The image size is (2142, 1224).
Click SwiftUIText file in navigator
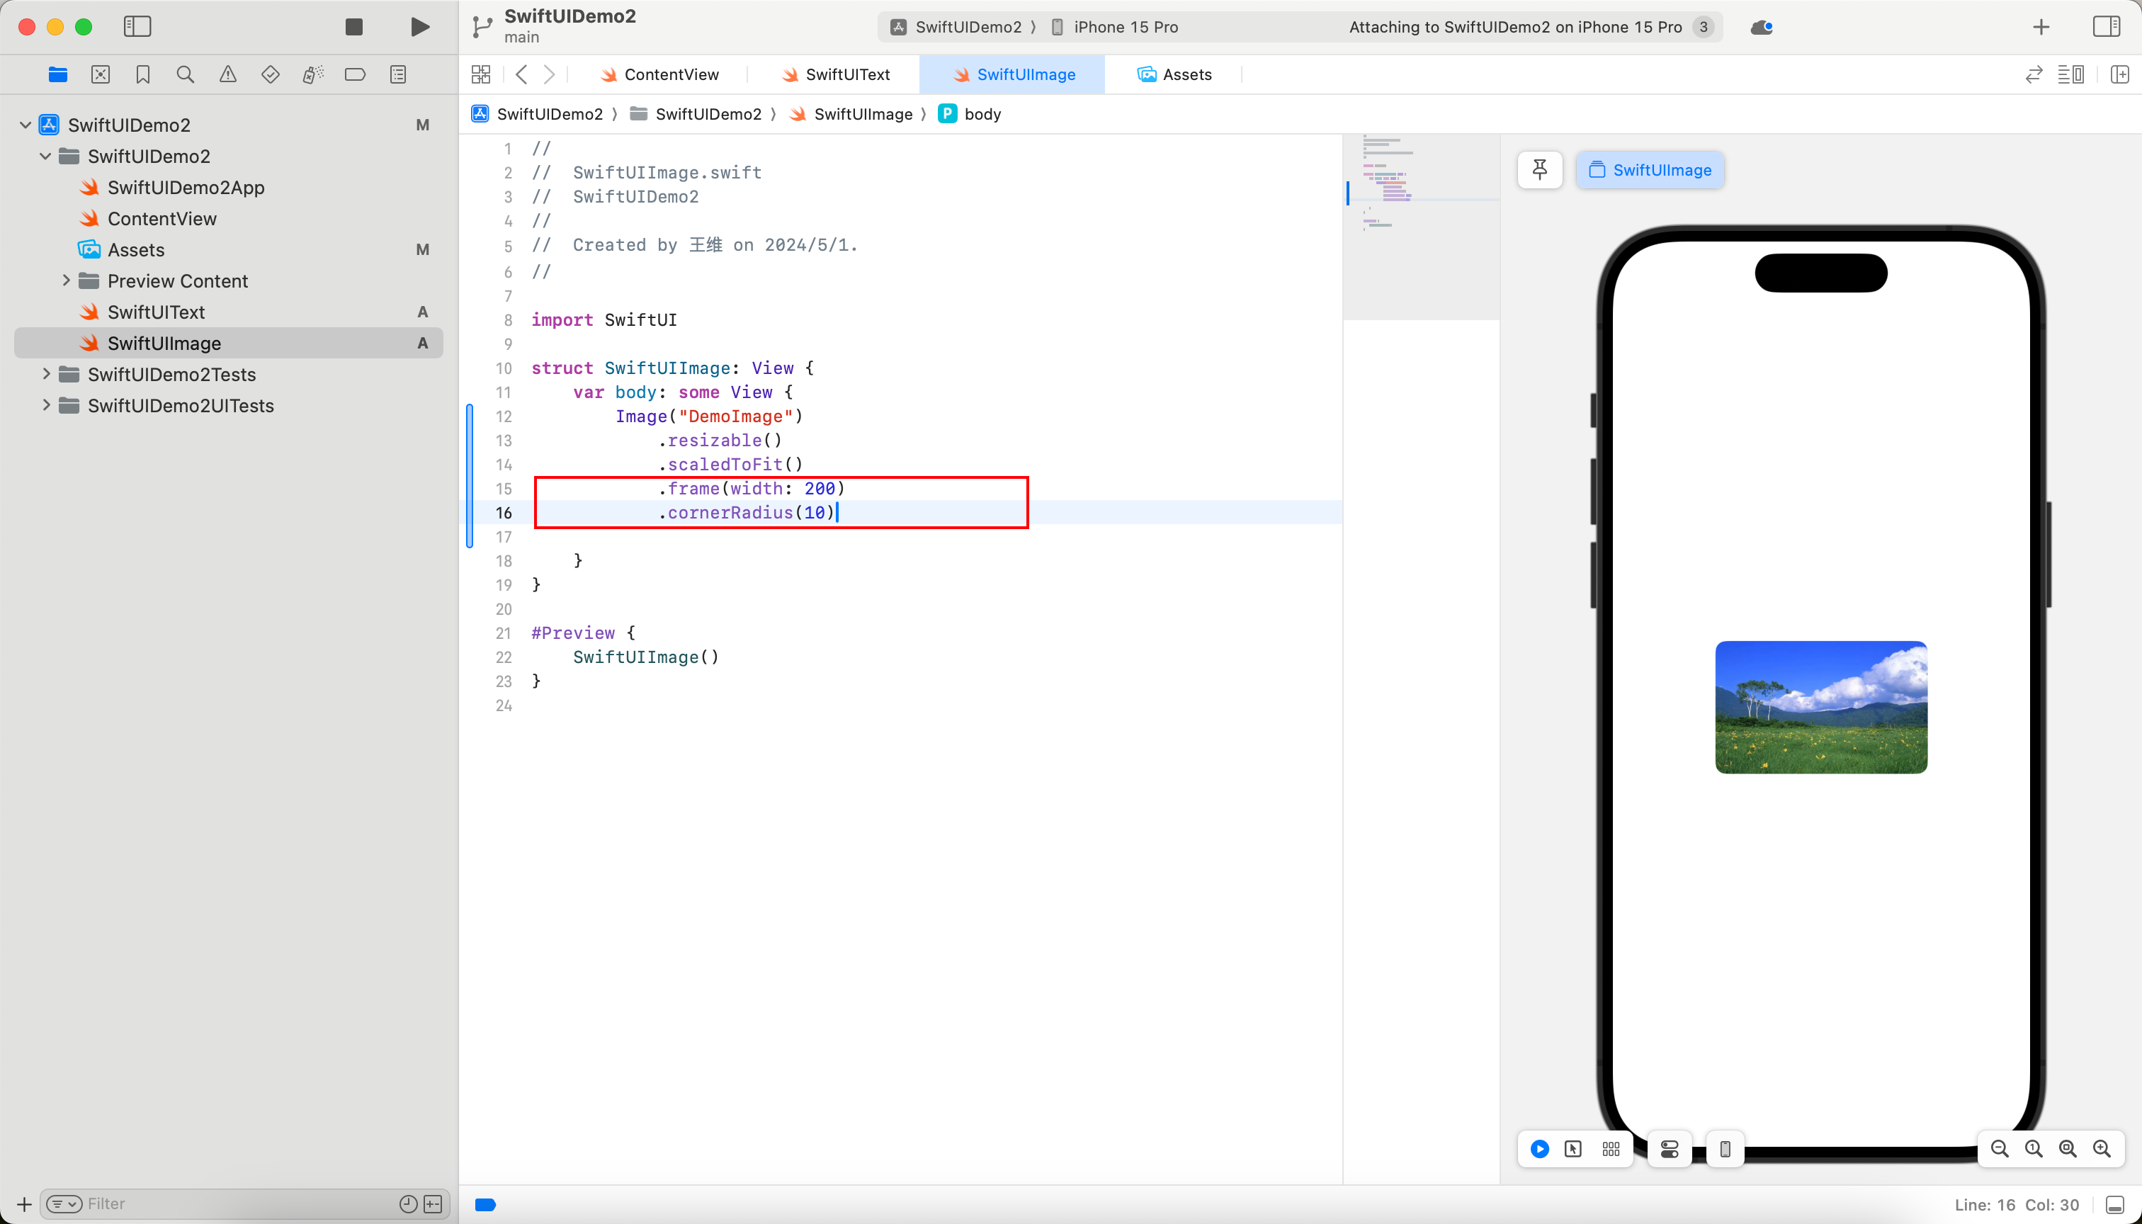[x=156, y=310]
